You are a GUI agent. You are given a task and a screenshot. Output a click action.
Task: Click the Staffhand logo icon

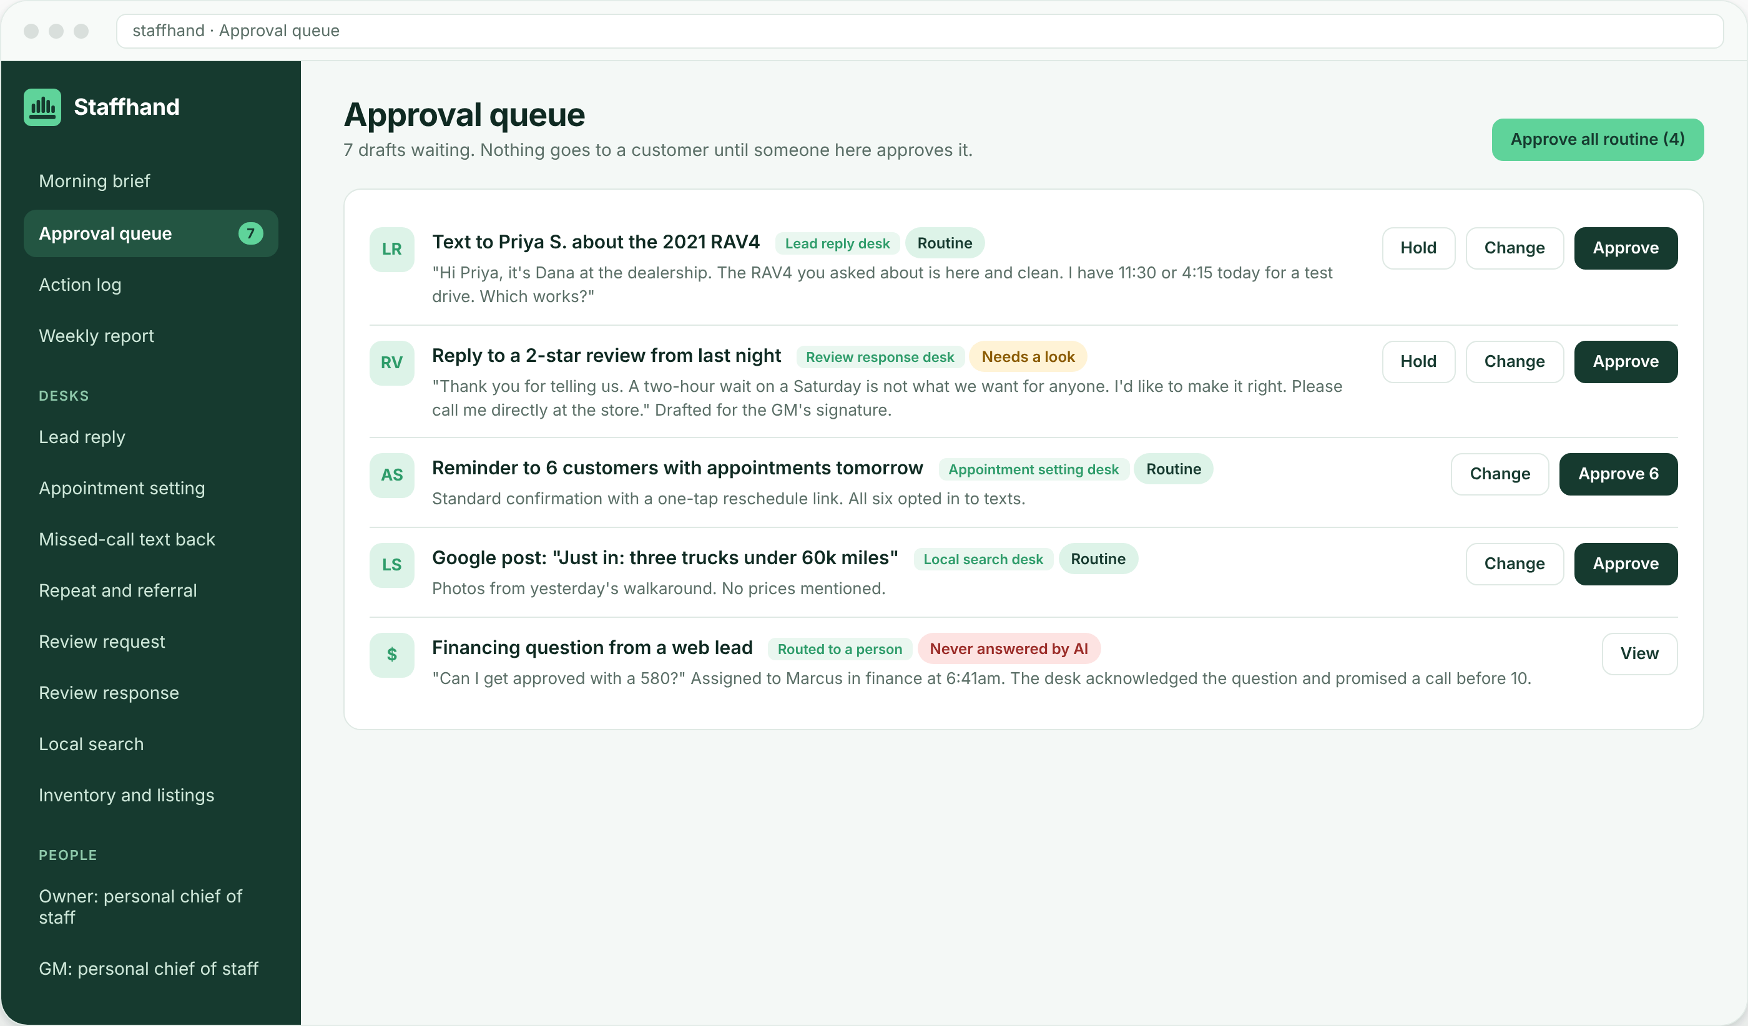42,107
